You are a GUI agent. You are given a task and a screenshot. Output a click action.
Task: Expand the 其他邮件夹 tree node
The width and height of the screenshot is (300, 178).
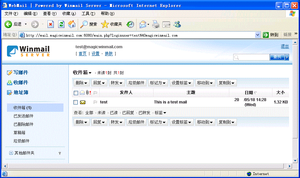click(11, 153)
